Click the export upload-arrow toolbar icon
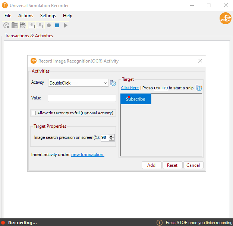This screenshot has width=233, height=226. (40, 25)
